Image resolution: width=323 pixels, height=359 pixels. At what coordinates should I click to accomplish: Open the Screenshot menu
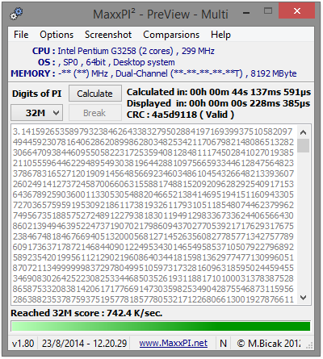(x=108, y=35)
